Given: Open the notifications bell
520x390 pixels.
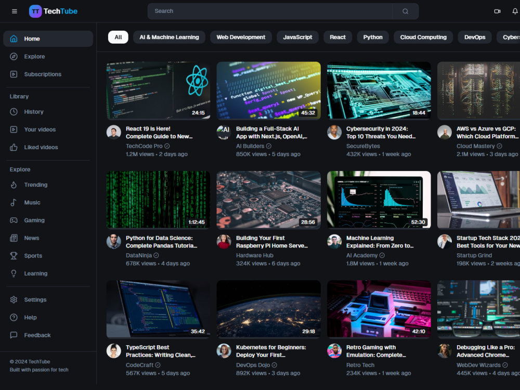Looking at the screenshot, I should 515,11.
